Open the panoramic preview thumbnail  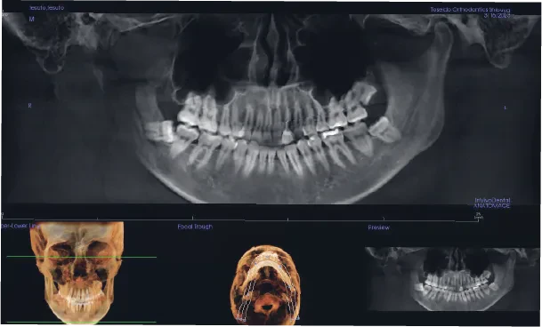(452, 279)
